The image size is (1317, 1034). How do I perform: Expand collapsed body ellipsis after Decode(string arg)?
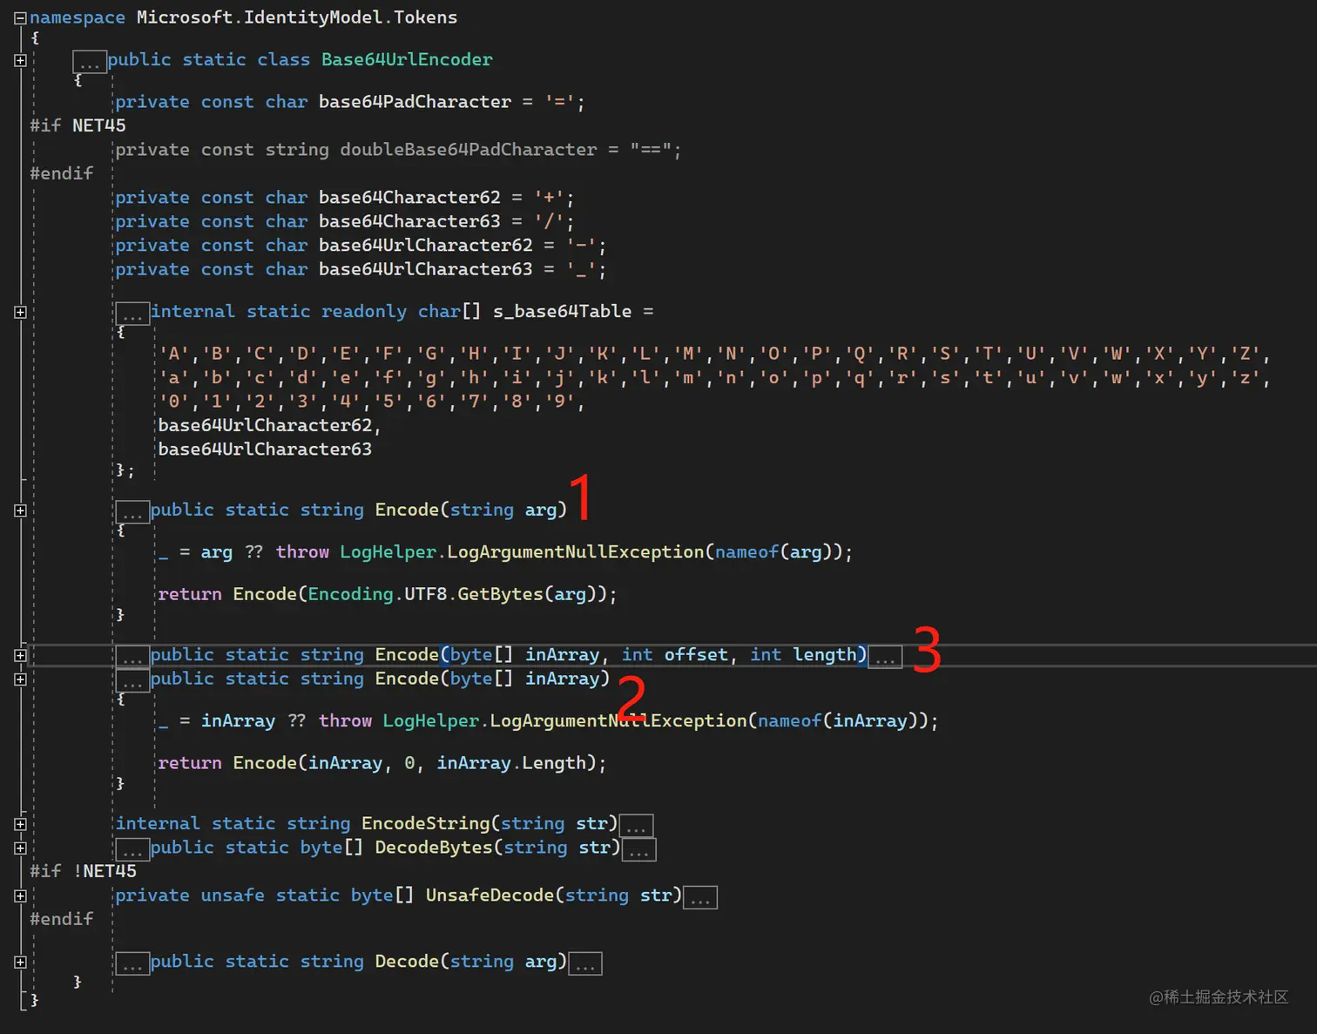click(x=585, y=963)
